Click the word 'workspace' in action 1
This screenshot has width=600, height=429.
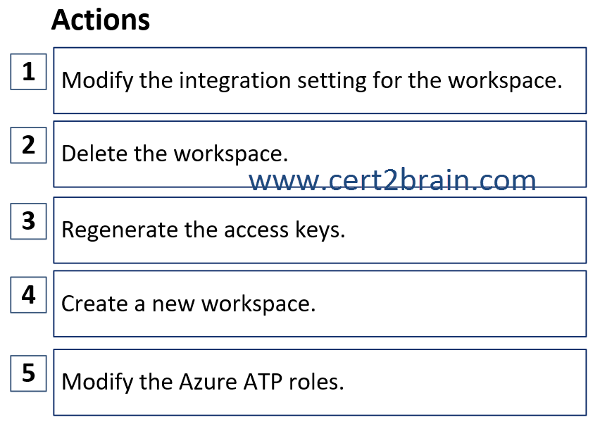[505, 81]
